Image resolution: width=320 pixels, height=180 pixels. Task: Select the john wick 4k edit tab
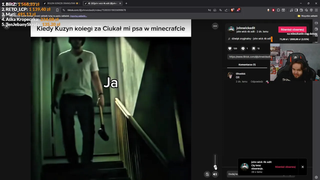(x=102, y=3)
